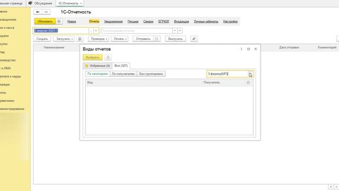Open the Входящие section
The height and width of the screenshot is (191, 339).
point(181,21)
